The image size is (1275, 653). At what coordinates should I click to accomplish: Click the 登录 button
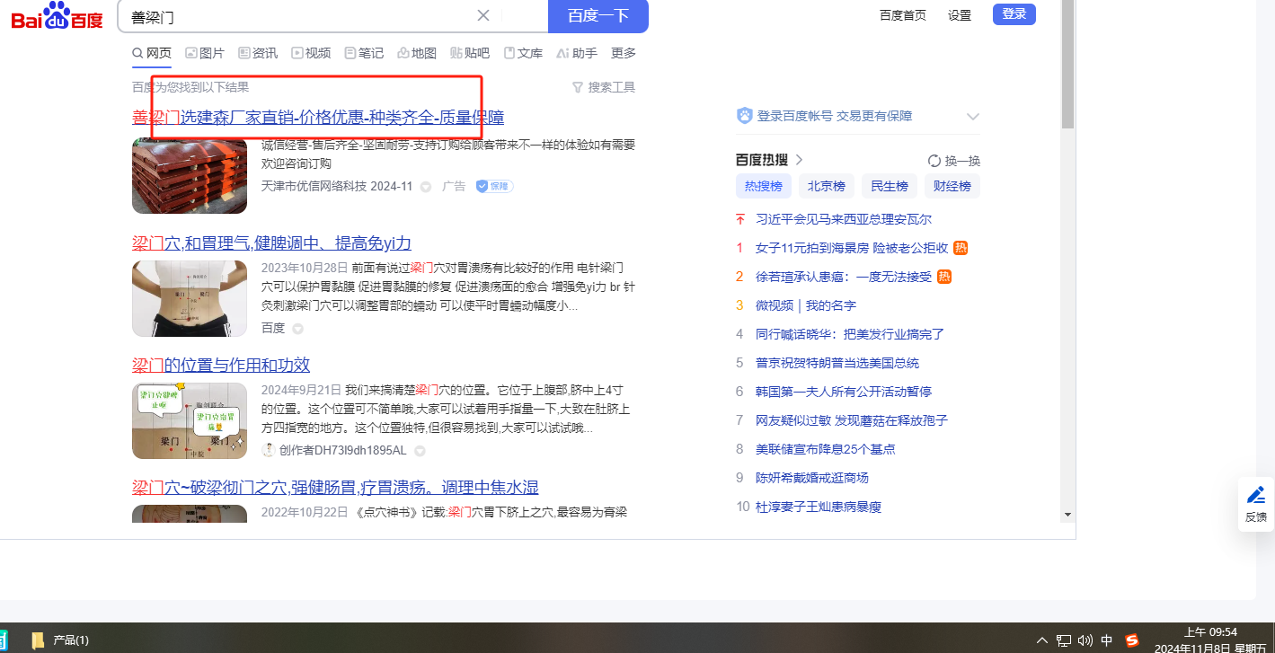click(x=1014, y=14)
